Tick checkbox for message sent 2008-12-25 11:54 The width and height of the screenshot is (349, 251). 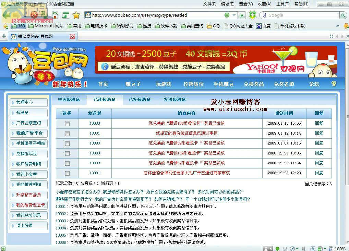tap(67, 163)
